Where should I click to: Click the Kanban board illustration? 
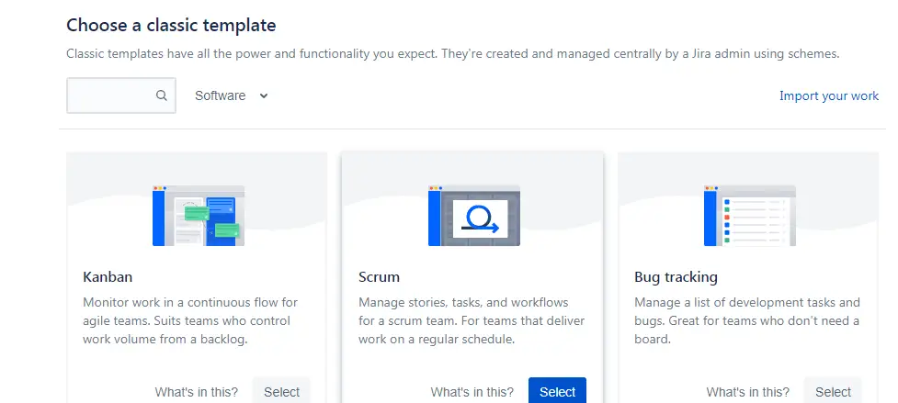[199, 216]
